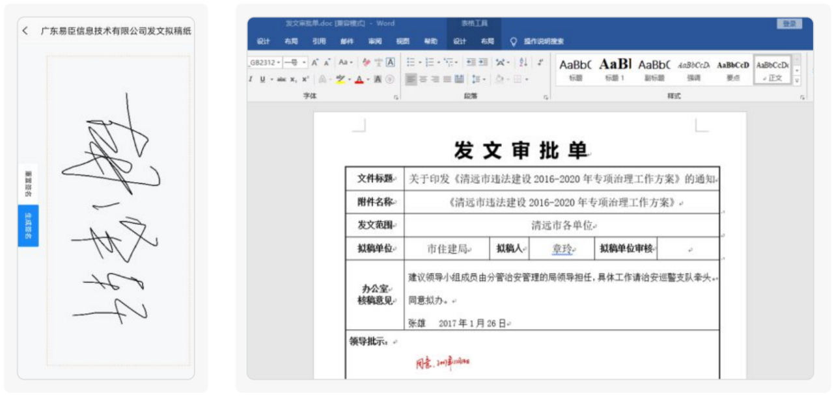Viewport: 834px width, 396px height.
Task: Open the highlight color dropdown arrow
Action: (x=349, y=79)
